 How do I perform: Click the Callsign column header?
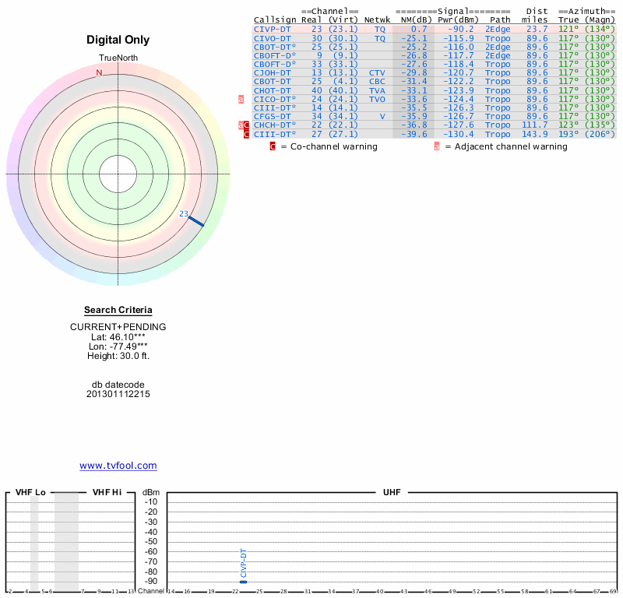click(274, 19)
